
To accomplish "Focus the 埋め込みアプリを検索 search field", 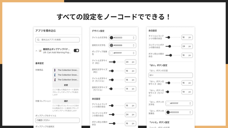I will 58,40.
